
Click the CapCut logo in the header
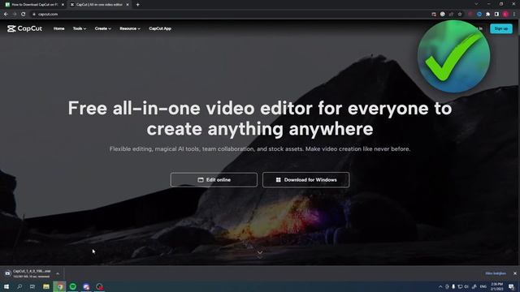25,28
